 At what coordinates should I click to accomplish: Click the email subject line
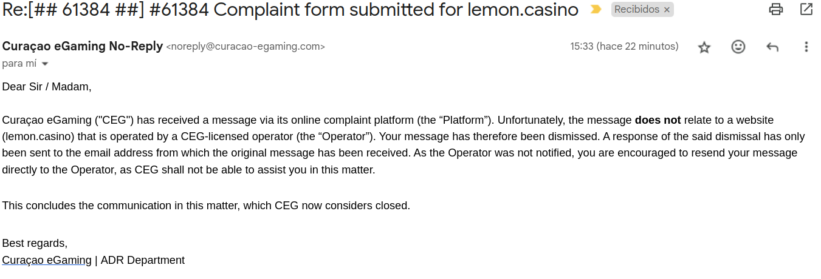[x=290, y=10]
